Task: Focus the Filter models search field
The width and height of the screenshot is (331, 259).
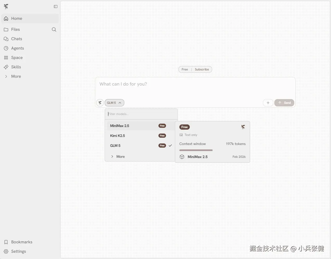Action: pos(141,114)
